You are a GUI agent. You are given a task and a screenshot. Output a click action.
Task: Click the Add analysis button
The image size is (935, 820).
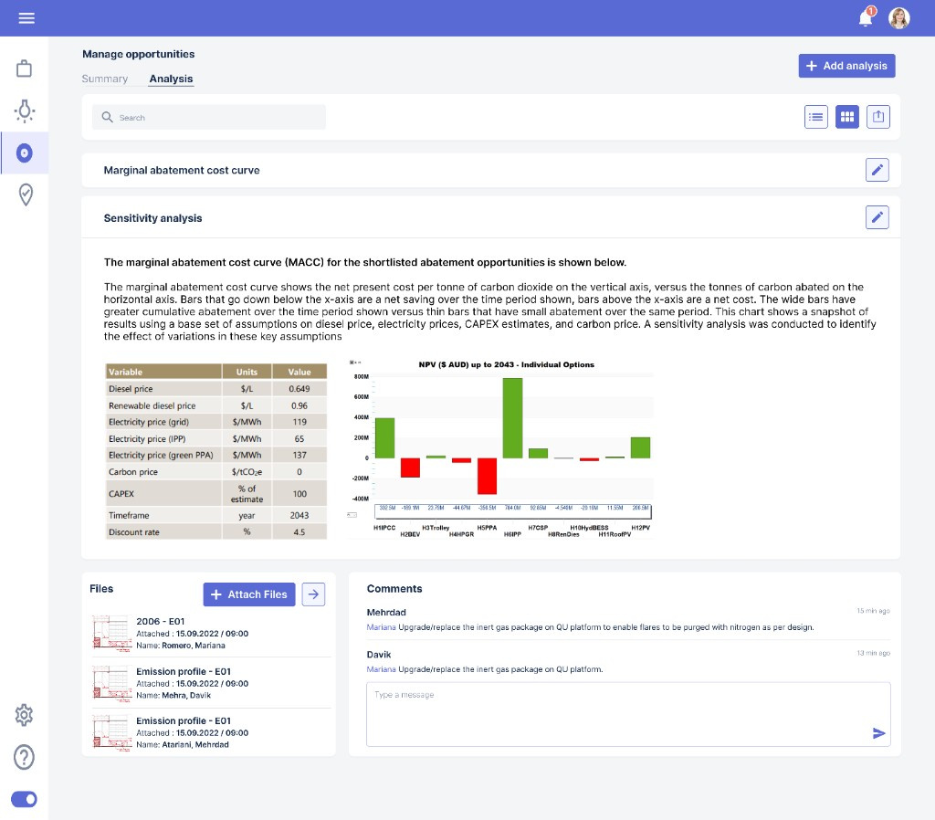point(846,66)
